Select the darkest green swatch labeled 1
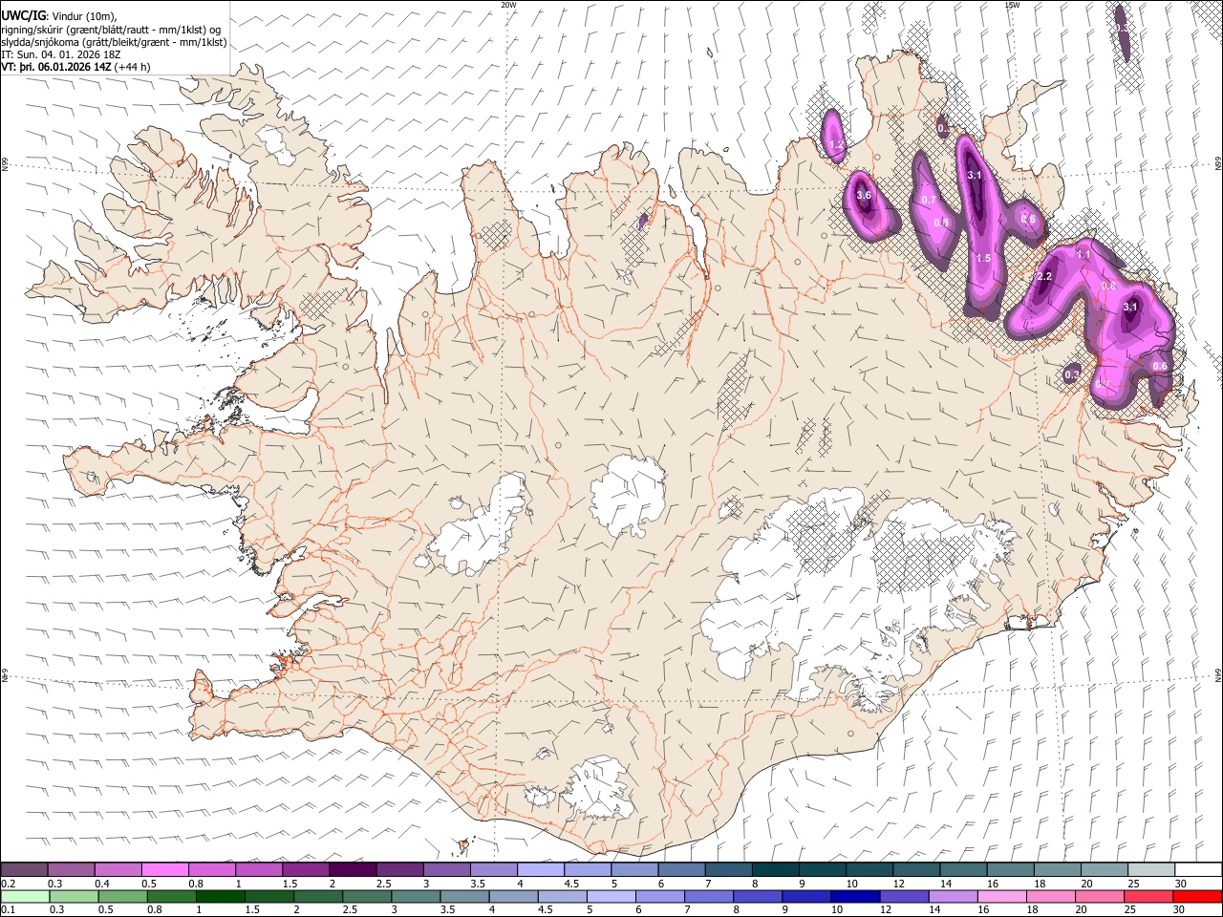The height and width of the screenshot is (917, 1223). tap(219, 896)
